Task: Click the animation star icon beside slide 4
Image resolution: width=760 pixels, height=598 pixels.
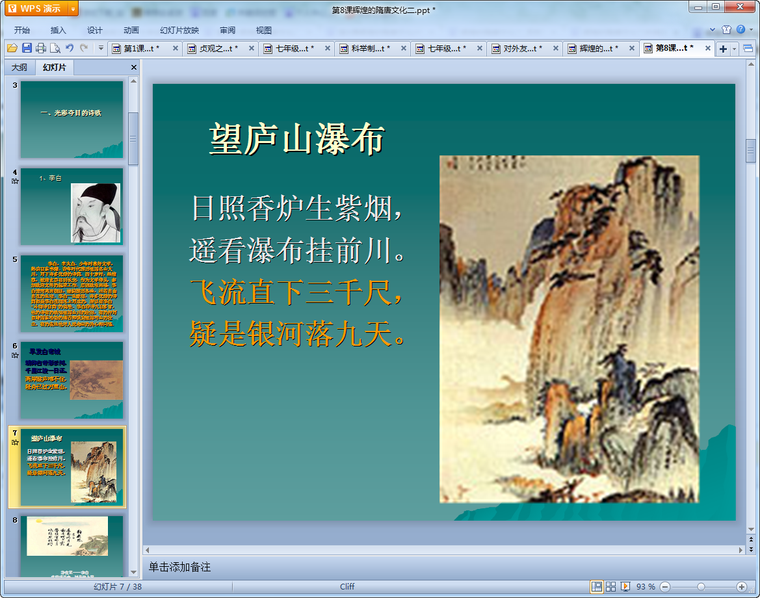Action: (x=15, y=181)
